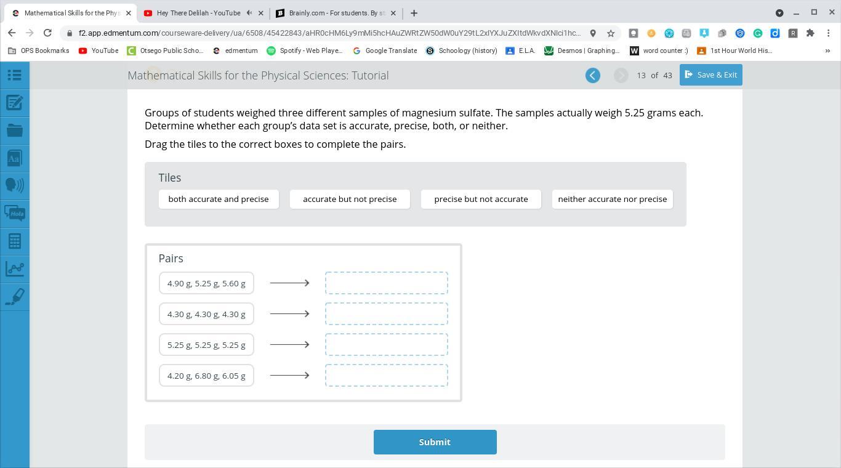This screenshot has height=468, width=841.
Task: Select the 'both accurate and precise' tile
Action: point(219,199)
